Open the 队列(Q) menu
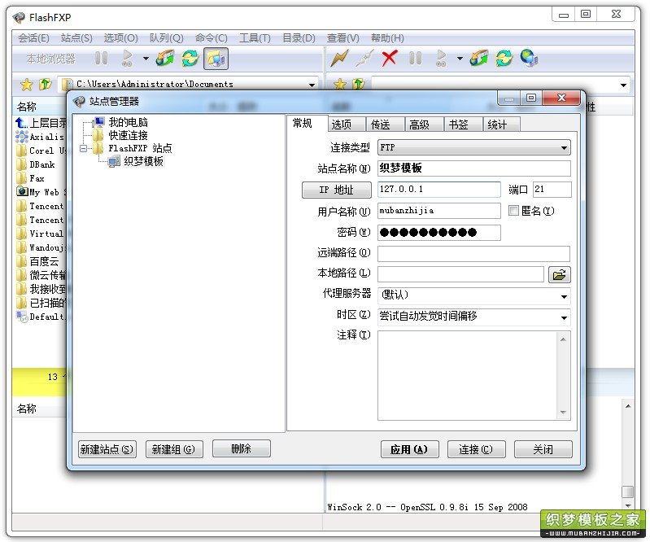 (x=166, y=38)
